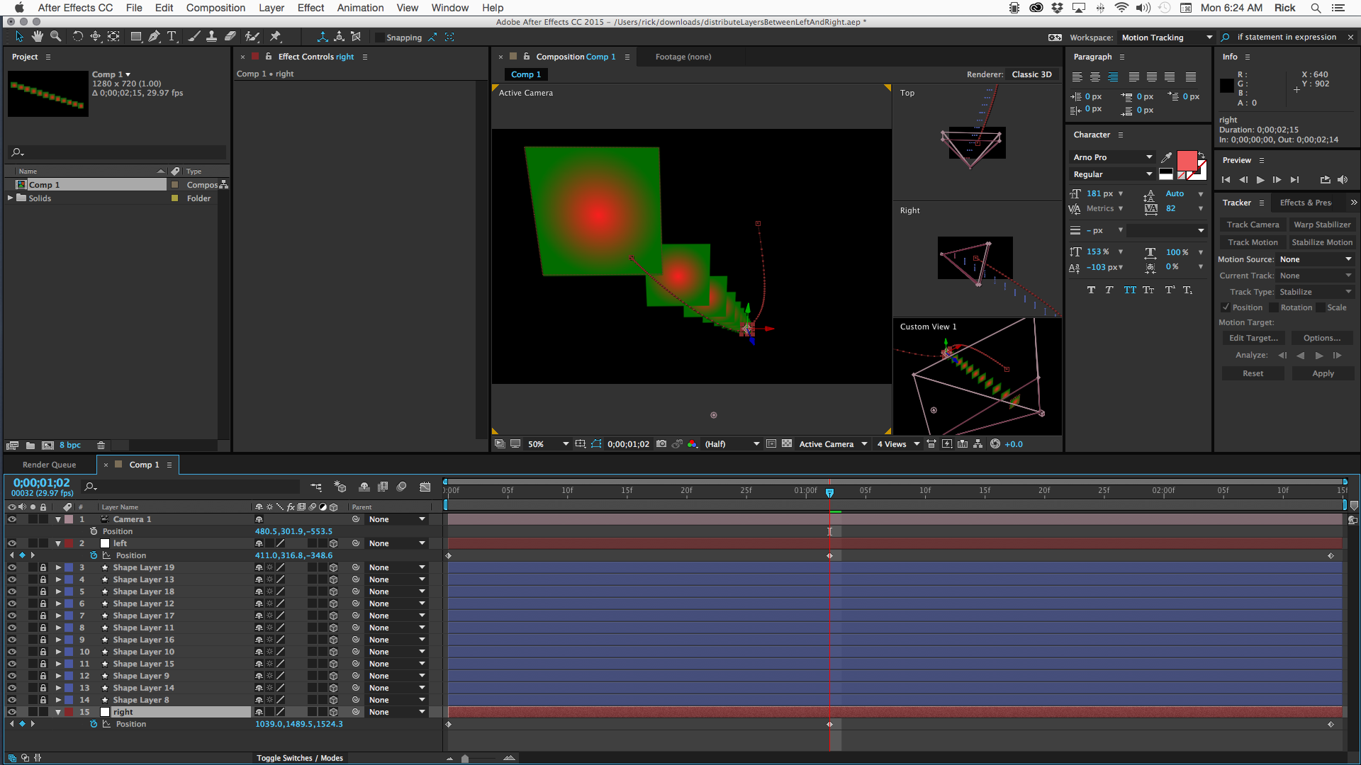
Task: Enable the Snapping checkbox
Action: tap(380, 38)
